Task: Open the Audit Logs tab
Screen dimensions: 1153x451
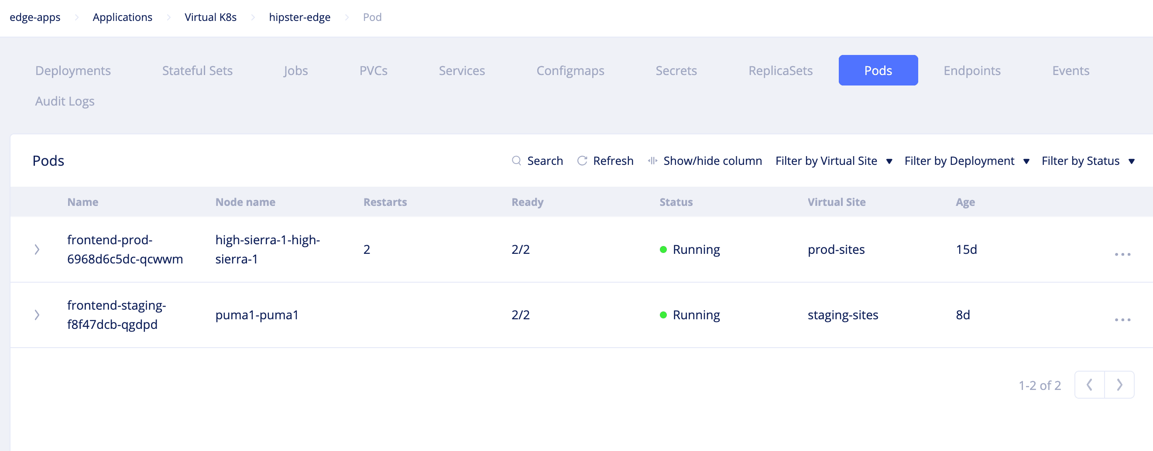Action: tap(65, 102)
